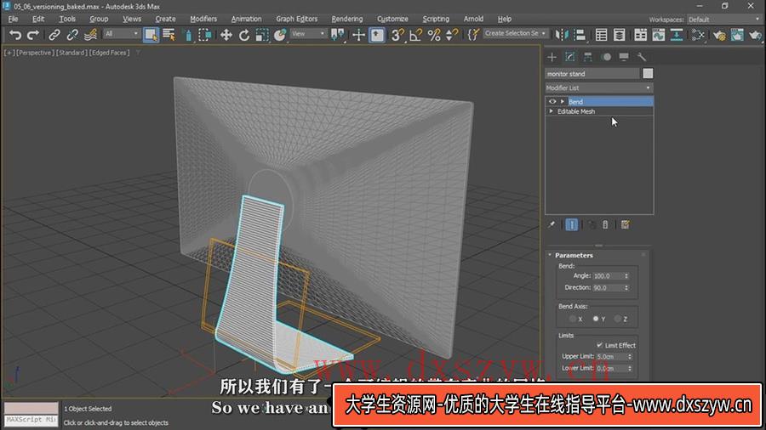This screenshot has width=766, height=430.
Task: Show the Ribbon toggle icon
Action: [x=640, y=35]
